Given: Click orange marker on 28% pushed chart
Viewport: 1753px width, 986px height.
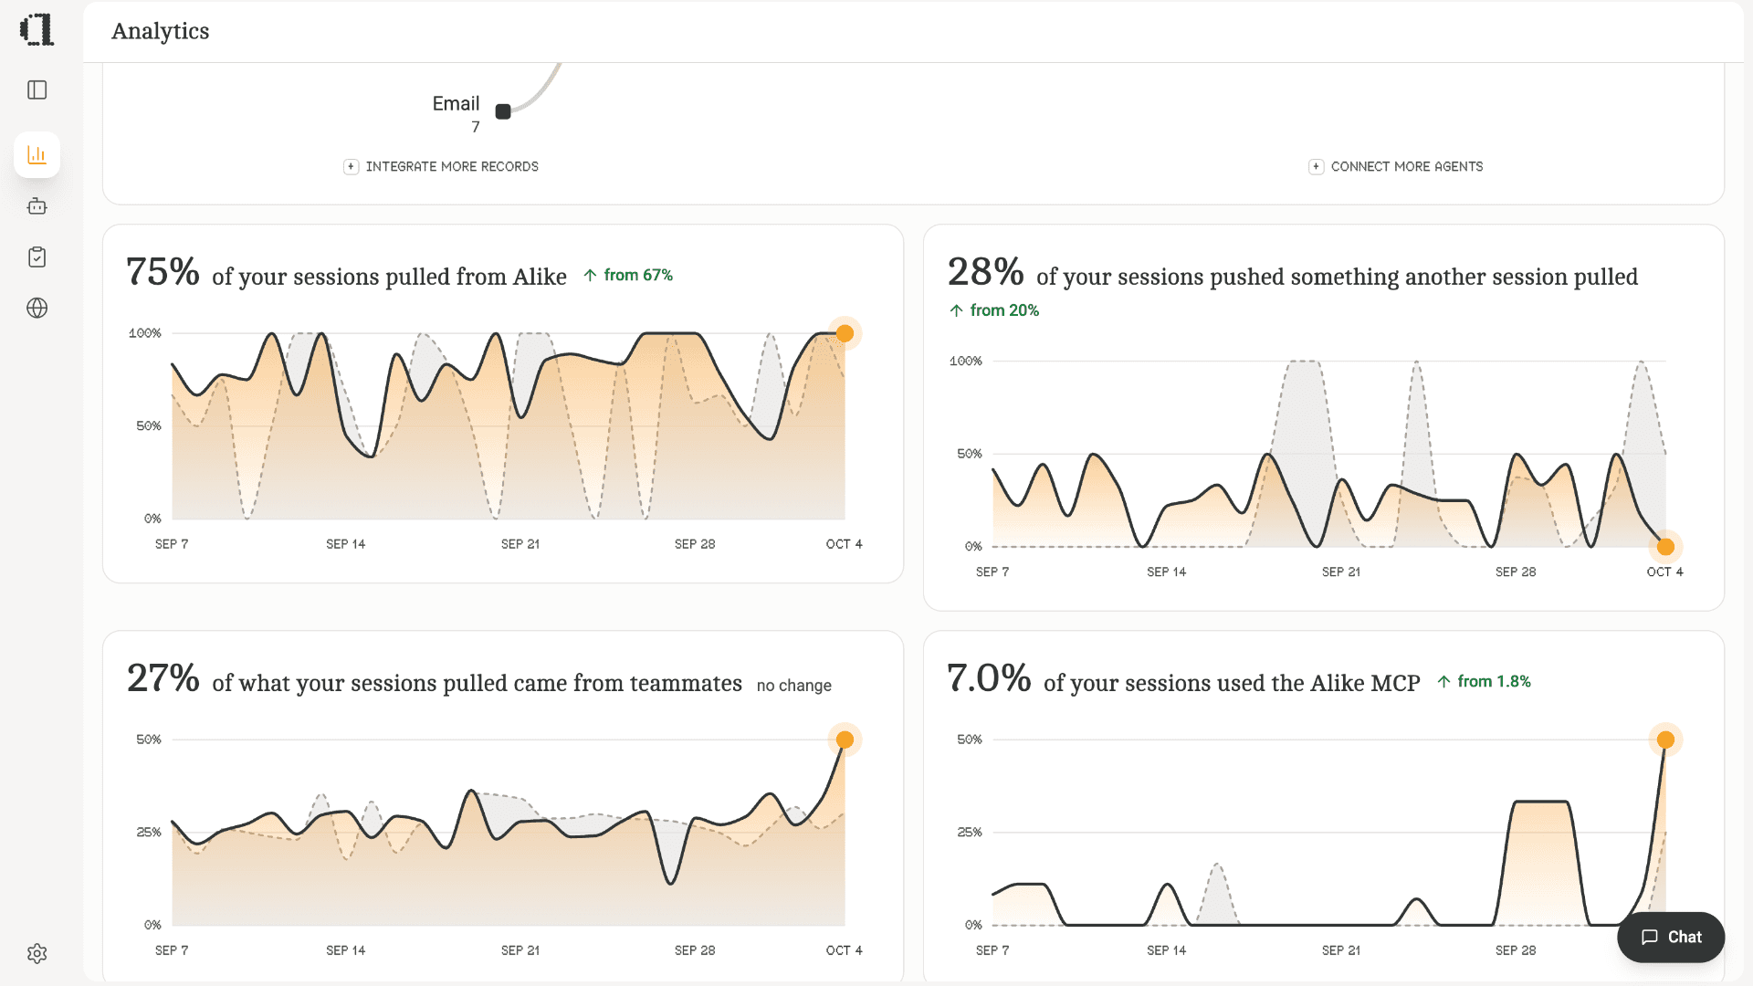Looking at the screenshot, I should [1665, 547].
